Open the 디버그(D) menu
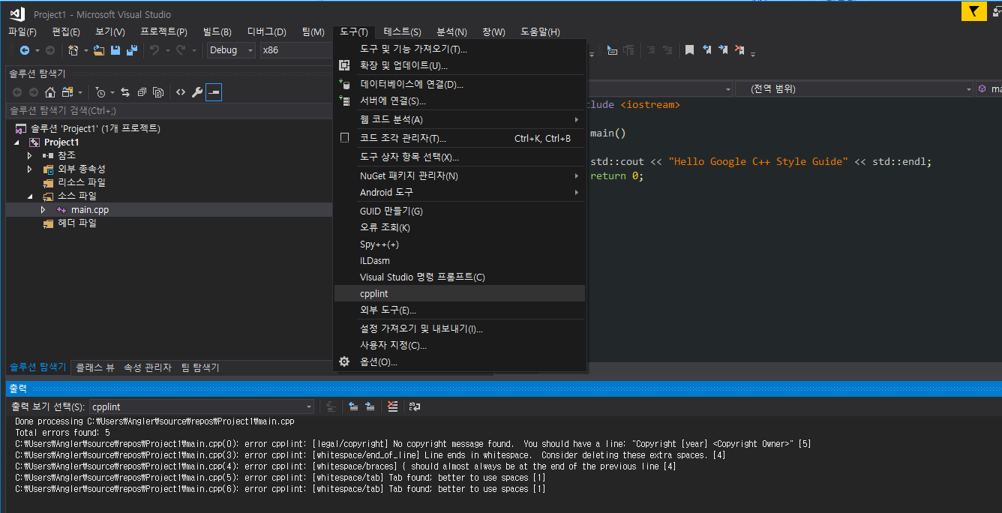1002x513 pixels. click(x=266, y=31)
